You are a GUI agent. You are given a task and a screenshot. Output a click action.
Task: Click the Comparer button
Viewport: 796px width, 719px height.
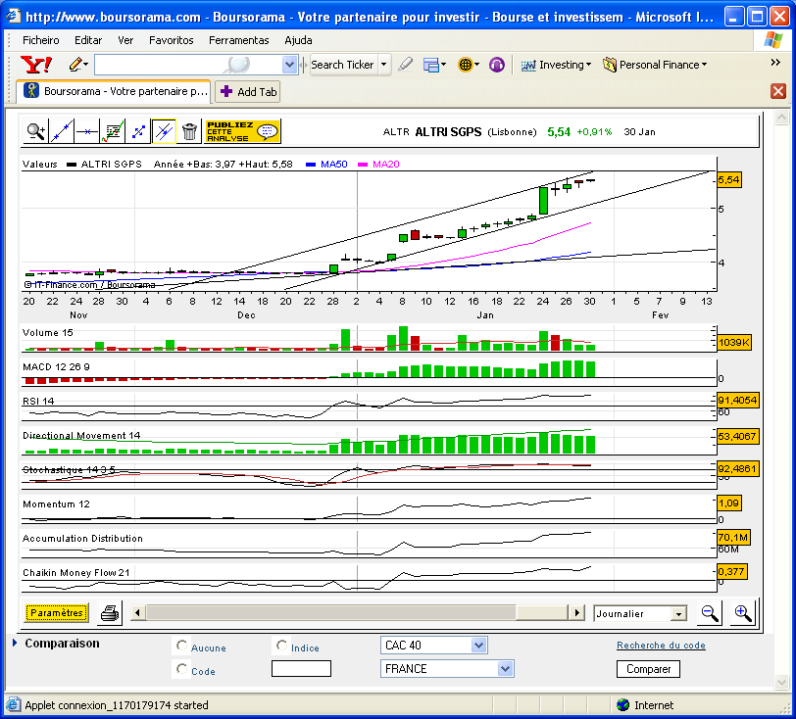click(648, 669)
